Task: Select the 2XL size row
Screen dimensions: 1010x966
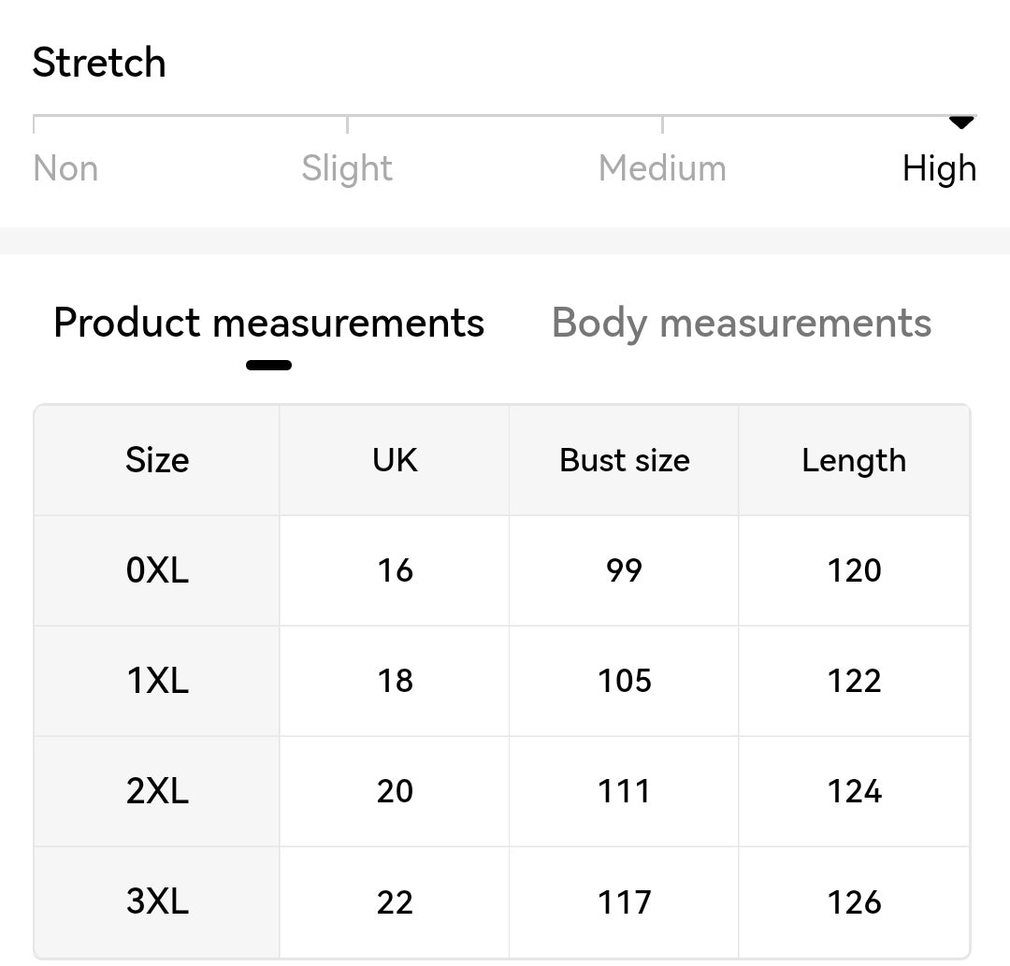Action: (502, 791)
